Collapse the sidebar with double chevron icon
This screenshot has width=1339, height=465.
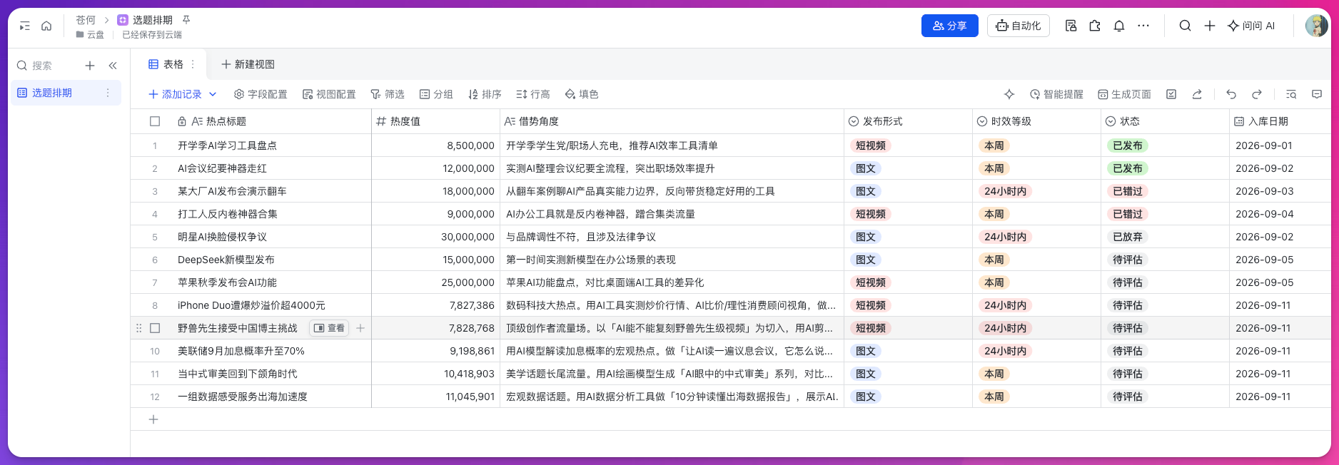[113, 66]
